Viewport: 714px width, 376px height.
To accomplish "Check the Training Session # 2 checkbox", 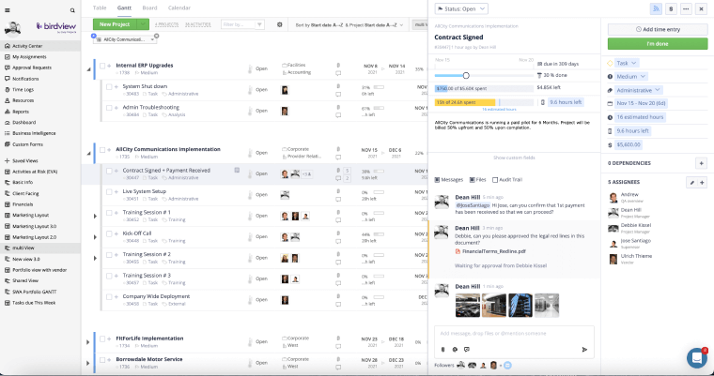I will pos(109,255).
